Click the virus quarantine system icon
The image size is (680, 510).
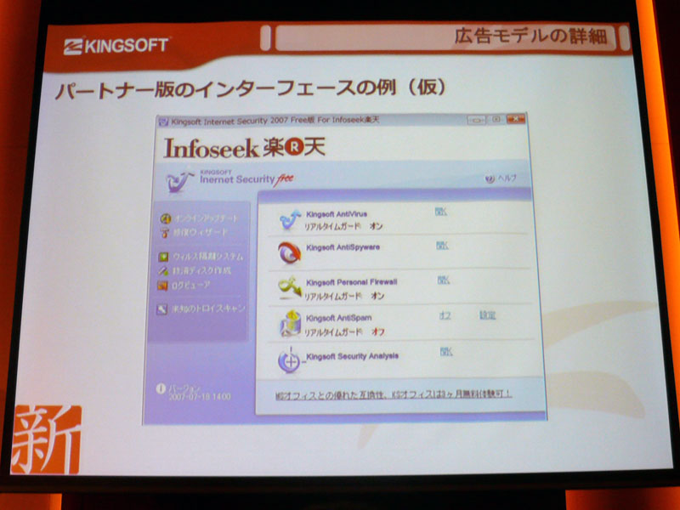pyautogui.click(x=163, y=258)
